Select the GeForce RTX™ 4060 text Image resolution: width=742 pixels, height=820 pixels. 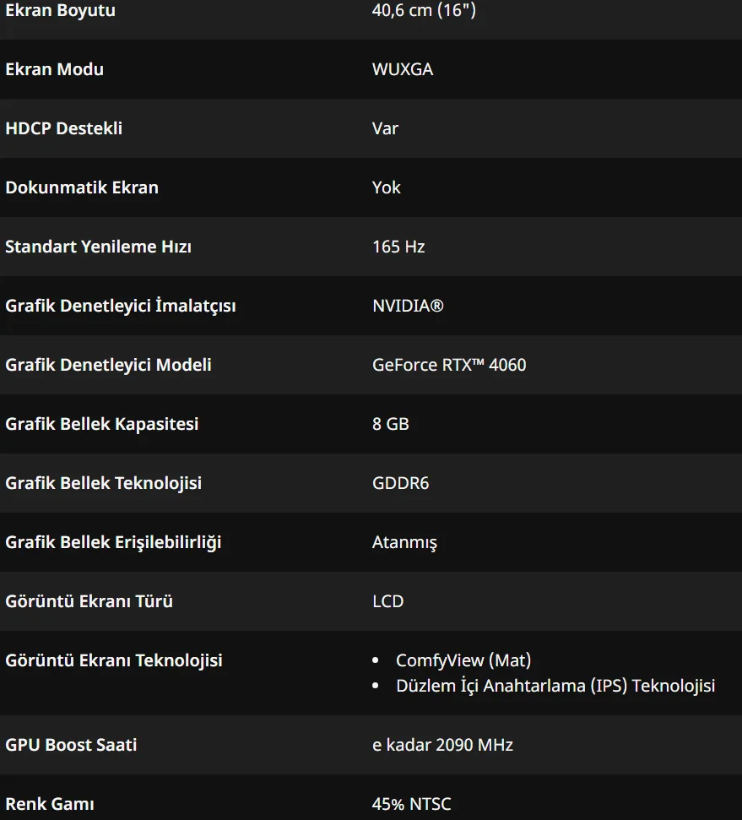[449, 365]
